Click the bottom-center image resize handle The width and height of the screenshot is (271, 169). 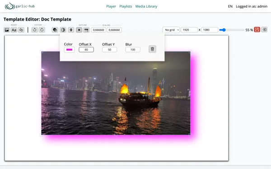(x=116, y=135)
